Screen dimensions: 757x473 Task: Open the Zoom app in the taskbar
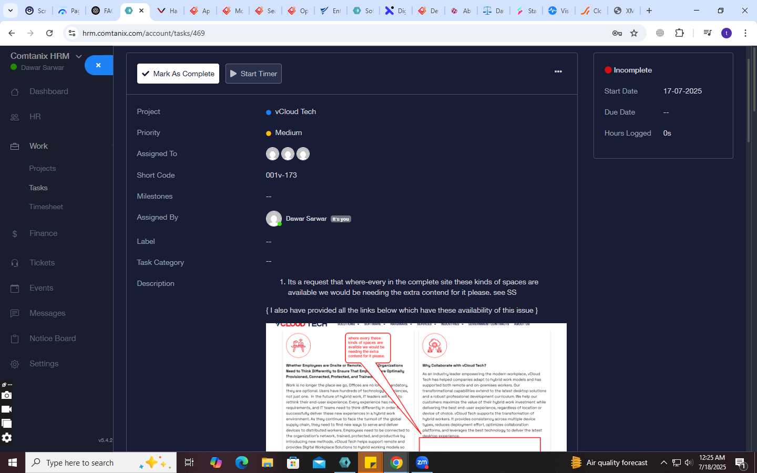(x=422, y=462)
